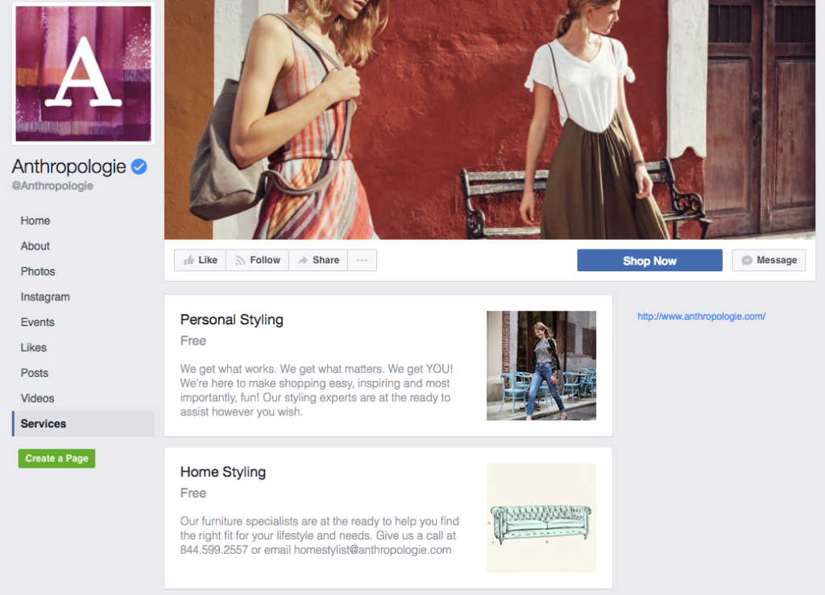Open the Photos section
Viewport: 825px width, 595px height.
click(38, 271)
